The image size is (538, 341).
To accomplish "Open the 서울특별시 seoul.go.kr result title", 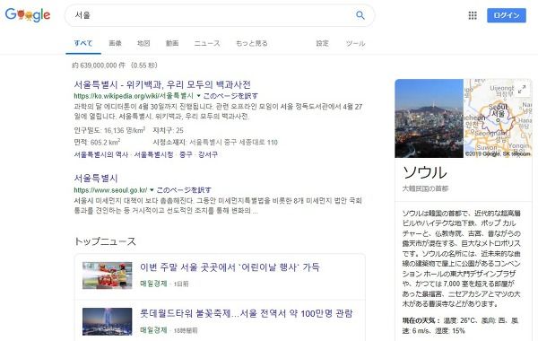I will click(x=96, y=179).
